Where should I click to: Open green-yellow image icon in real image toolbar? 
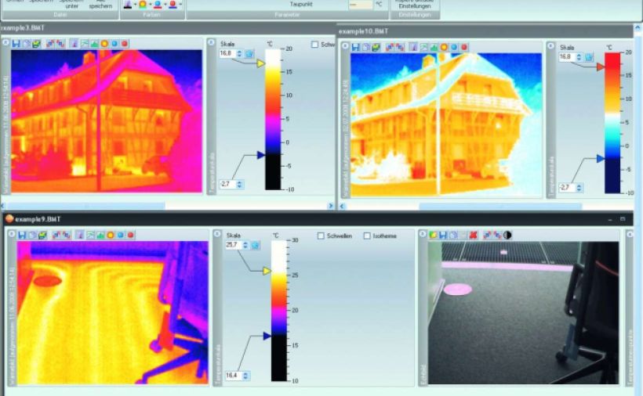coord(433,235)
